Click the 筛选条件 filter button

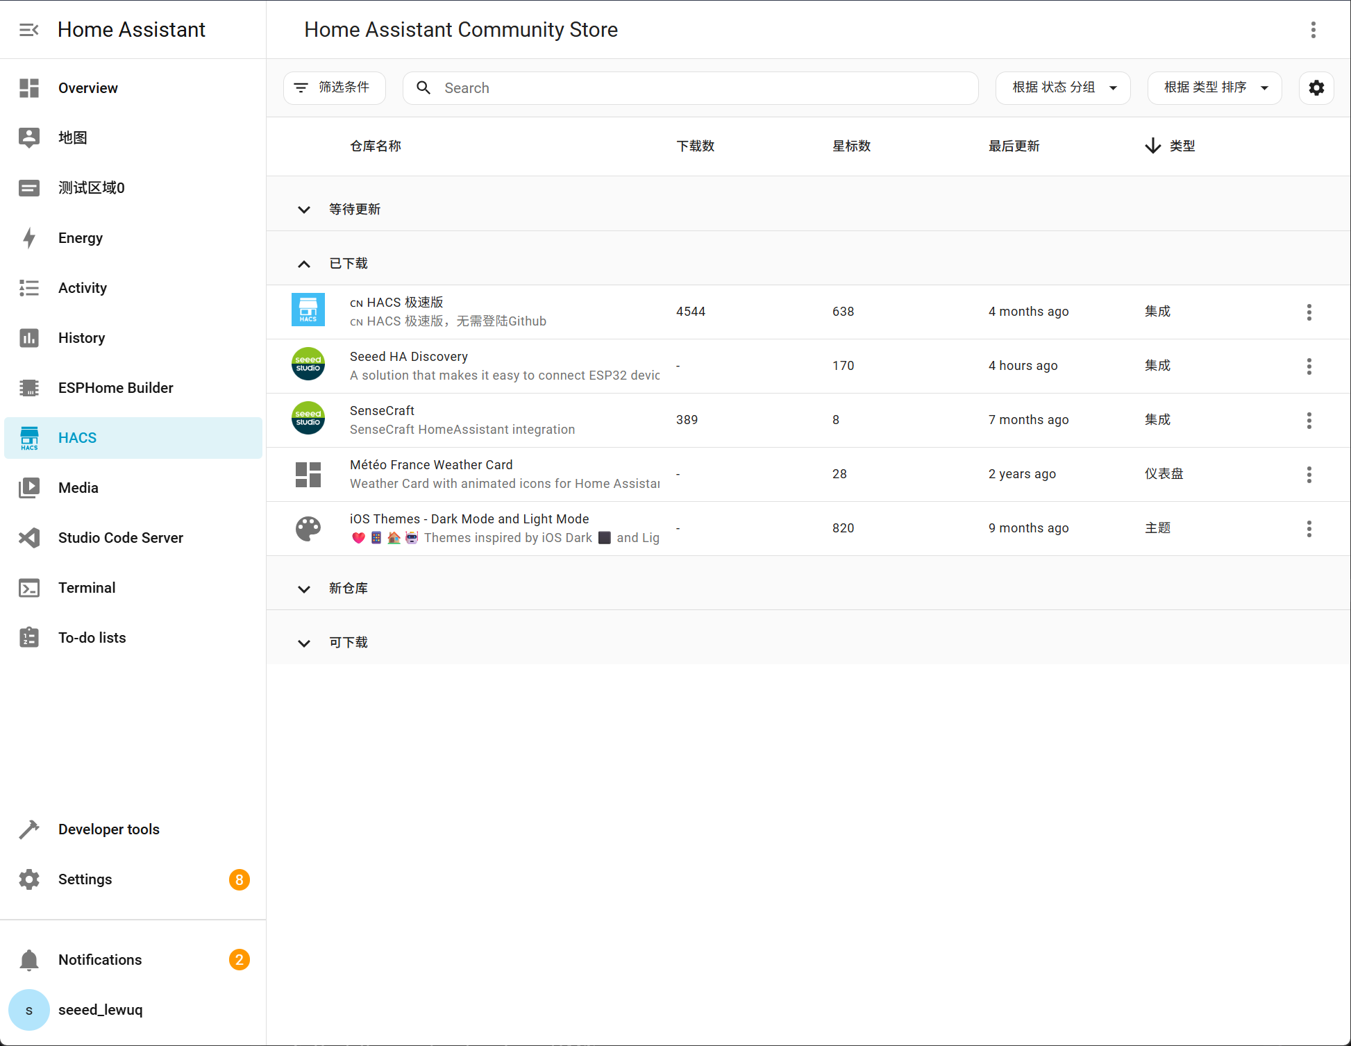[334, 88]
